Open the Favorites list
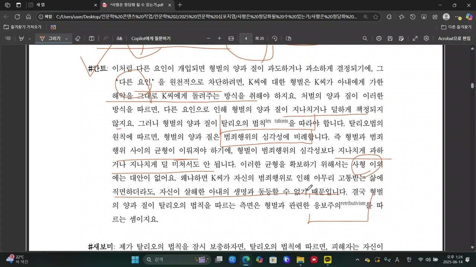This screenshot has height=267, width=476. pos(402,17)
